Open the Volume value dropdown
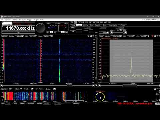The width and height of the screenshot is (160, 120). (x=119, y=30)
